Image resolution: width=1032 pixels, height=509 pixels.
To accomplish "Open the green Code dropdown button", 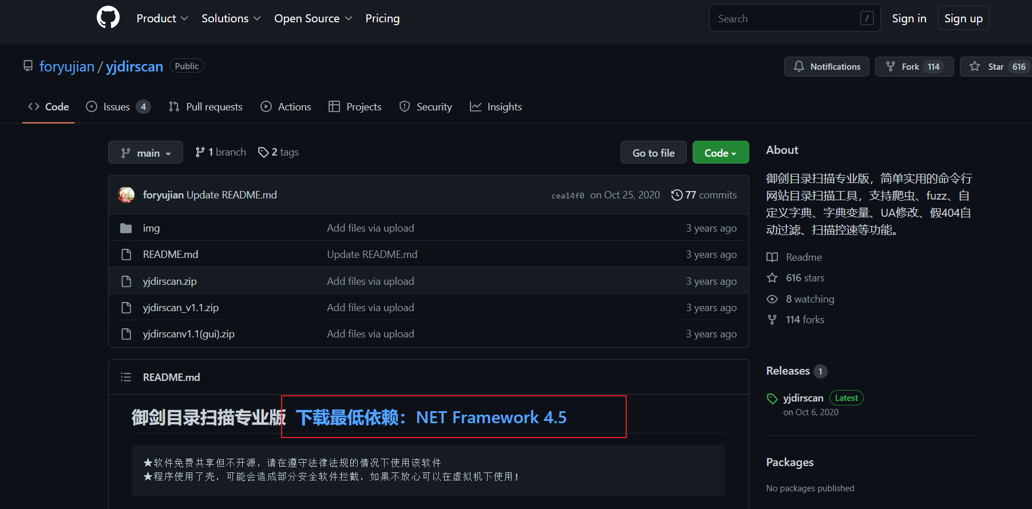I will pyautogui.click(x=721, y=152).
